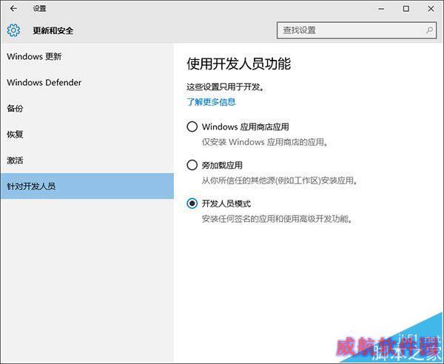Screen dimensions: 444x364
Task: Minimize the settings window
Action: (x=381, y=9)
